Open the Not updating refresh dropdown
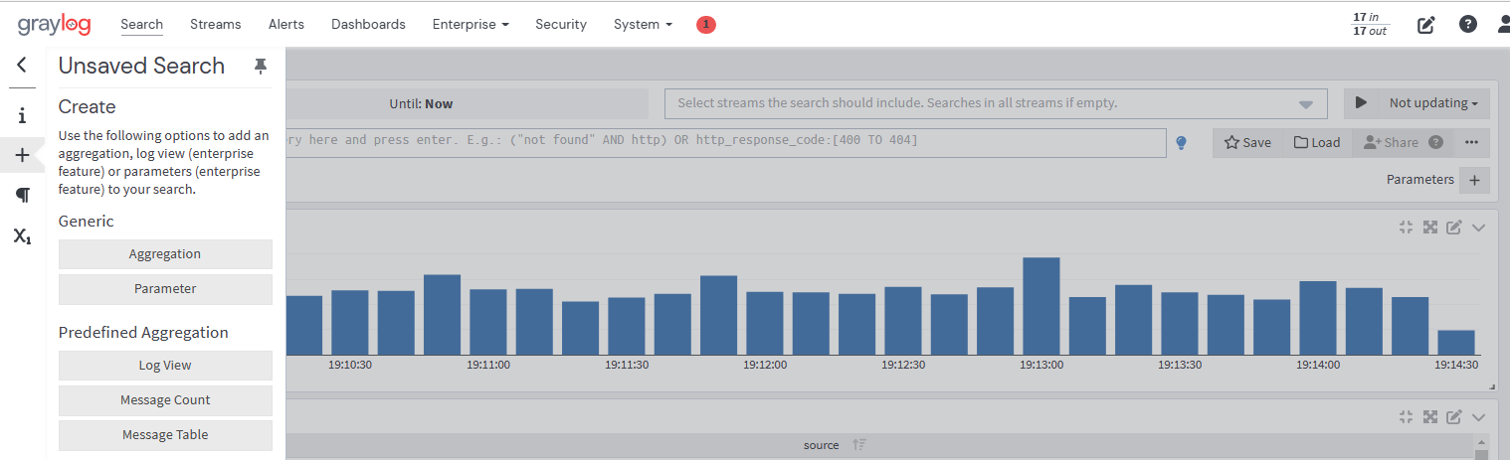The image size is (1510, 460). [x=1433, y=103]
